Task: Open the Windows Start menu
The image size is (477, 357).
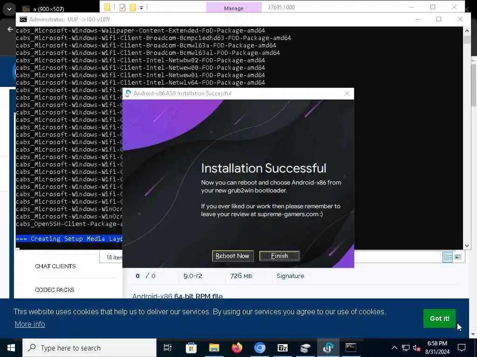Action: pyautogui.click(x=11, y=348)
